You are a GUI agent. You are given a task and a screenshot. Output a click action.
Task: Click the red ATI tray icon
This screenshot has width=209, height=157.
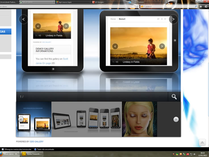[188, 154]
